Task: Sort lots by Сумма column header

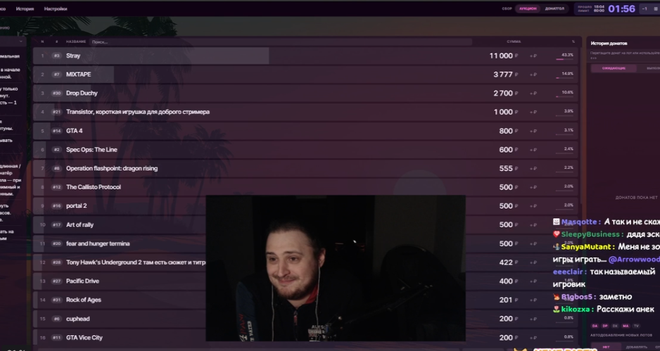Action: pyautogui.click(x=514, y=42)
